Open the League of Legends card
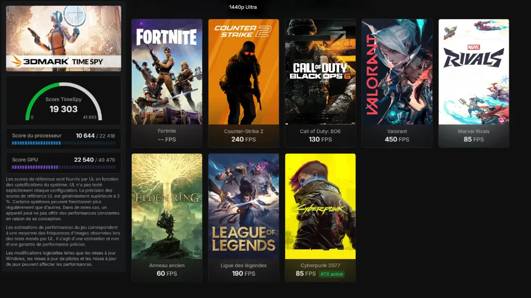The height and width of the screenshot is (298, 531). coord(244,217)
